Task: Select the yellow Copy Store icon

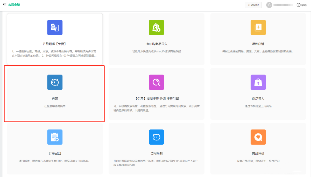Action: [x=258, y=28]
